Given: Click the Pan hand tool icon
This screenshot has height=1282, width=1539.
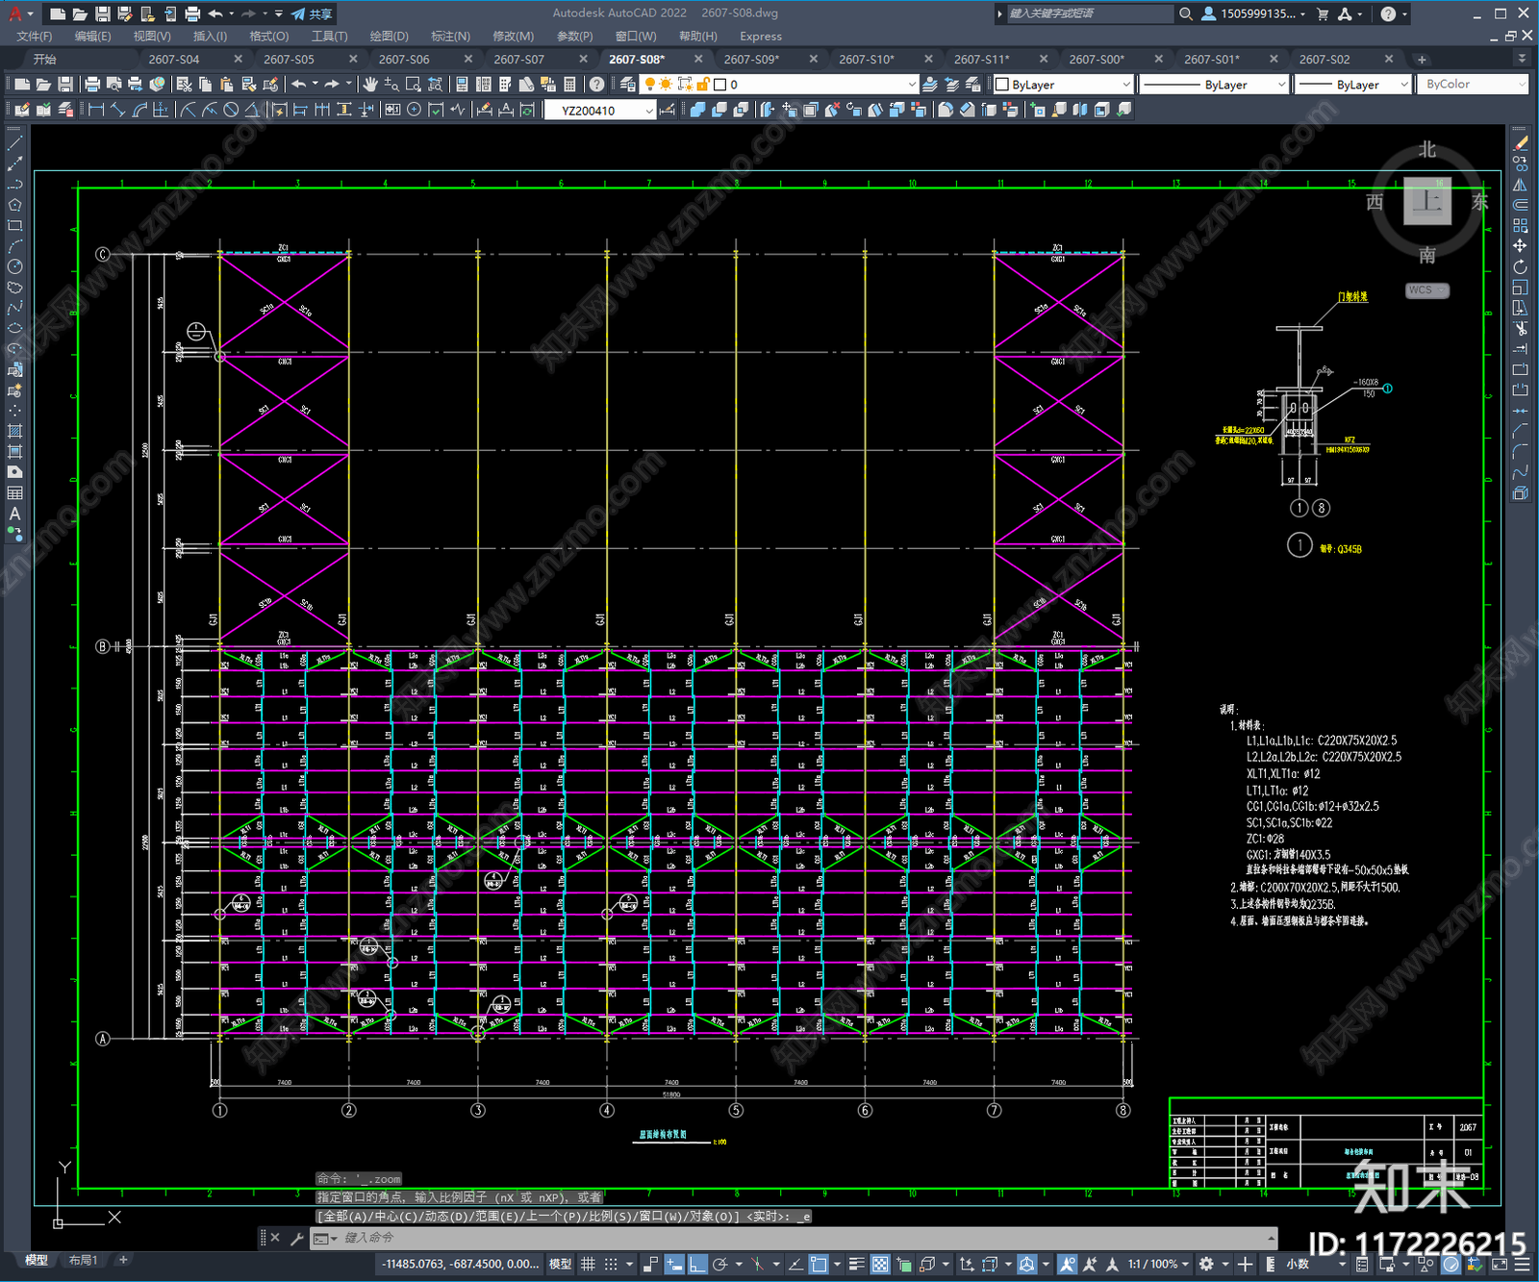Looking at the screenshot, I should [x=370, y=85].
